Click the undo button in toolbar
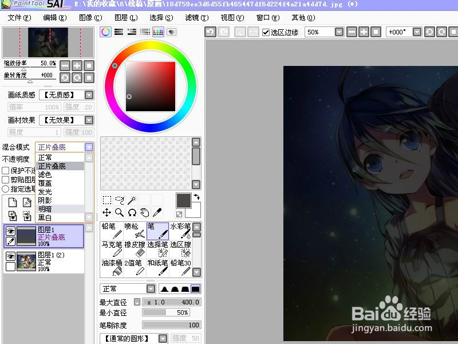Viewport: 458px width, 344px height. (x=210, y=32)
